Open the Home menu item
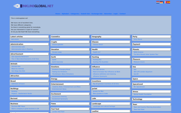 click(x=58, y=14)
